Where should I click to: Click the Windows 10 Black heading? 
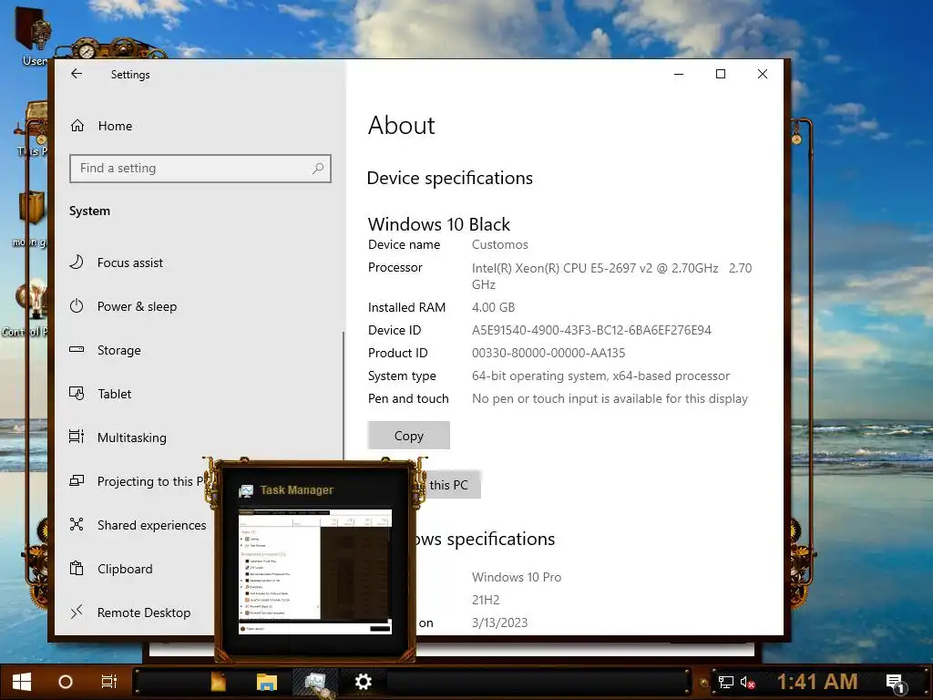(438, 224)
